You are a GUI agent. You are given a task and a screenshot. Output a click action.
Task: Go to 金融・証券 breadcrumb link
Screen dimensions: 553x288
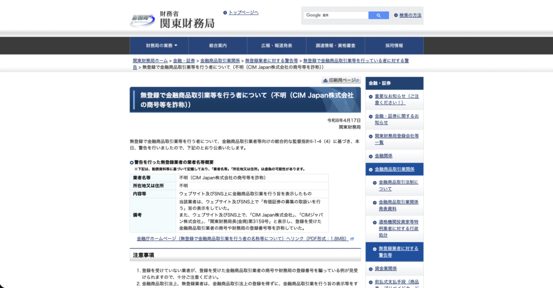[184, 60]
